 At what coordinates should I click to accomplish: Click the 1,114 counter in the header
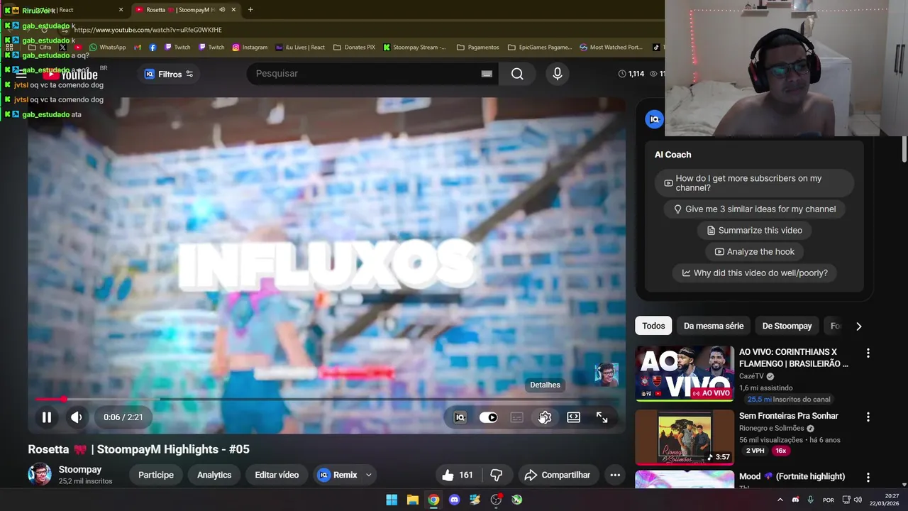[631, 74]
